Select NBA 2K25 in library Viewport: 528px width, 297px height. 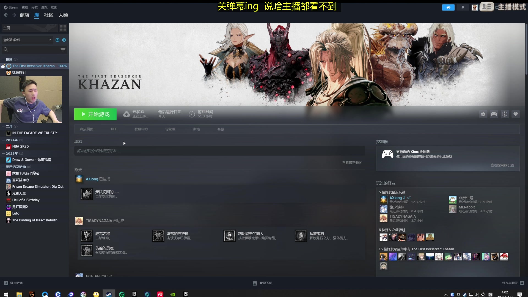(20, 147)
